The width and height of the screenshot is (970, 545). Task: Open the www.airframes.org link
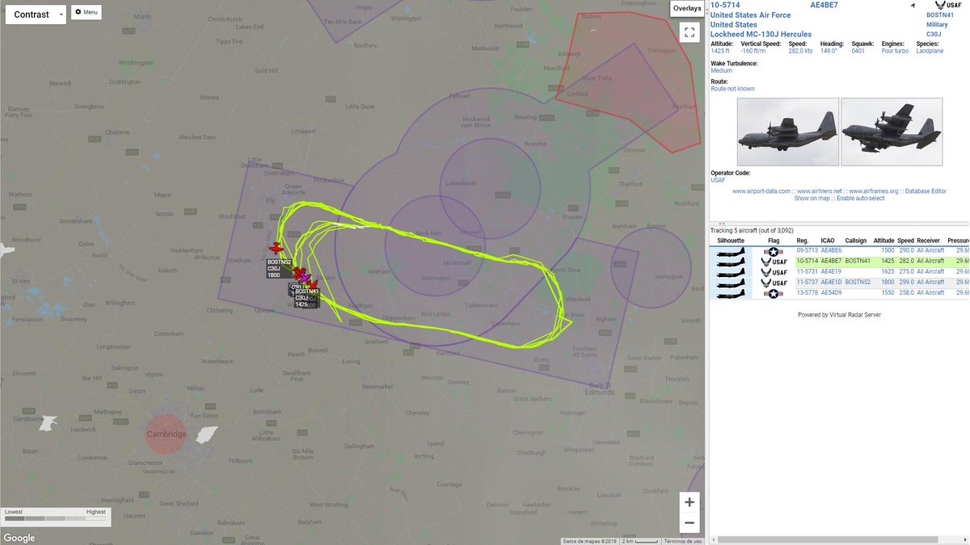[x=873, y=191]
